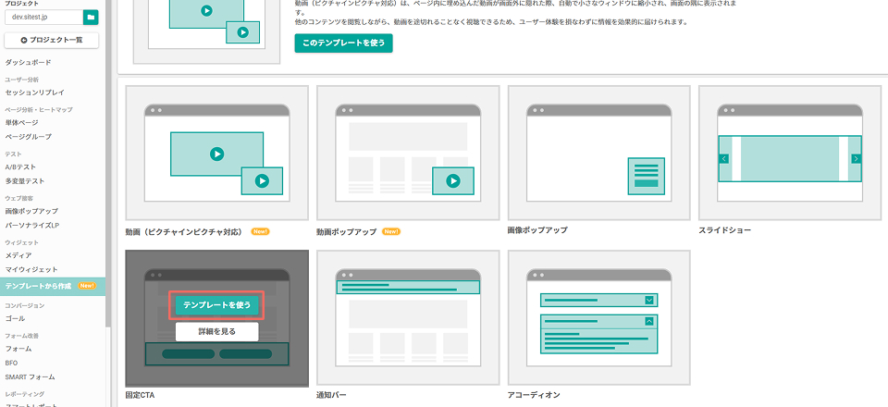Open SMART フォーム in the sidebar
The width and height of the screenshot is (888, 407).
[x=30, y=377]
